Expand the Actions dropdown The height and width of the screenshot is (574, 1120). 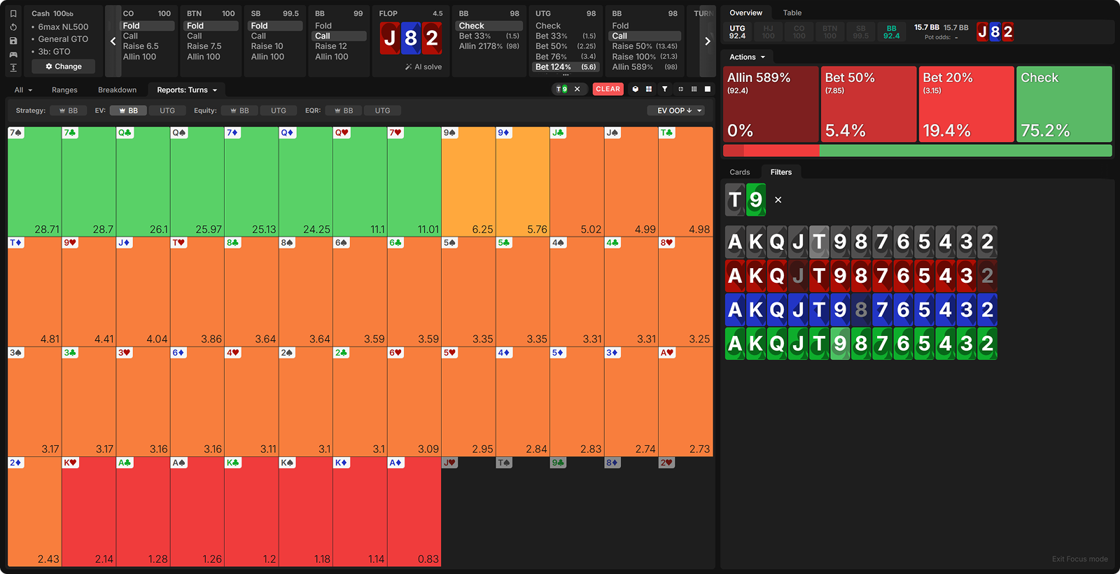tap(747, 57)
